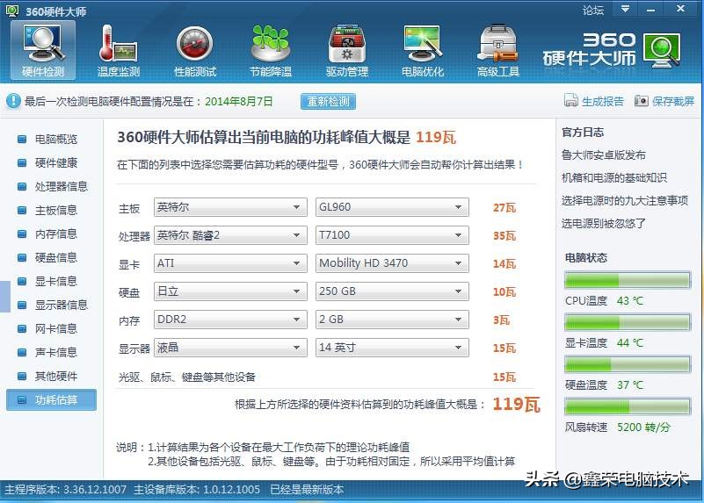Viewport: 704px width, 503px height.
Task: Click the 主程序版本: 3.36.12.1007 status text
Action: pos(66,490)
